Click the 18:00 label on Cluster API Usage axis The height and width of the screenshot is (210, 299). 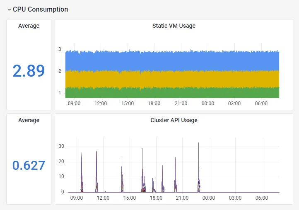click(x=156, y=198)
